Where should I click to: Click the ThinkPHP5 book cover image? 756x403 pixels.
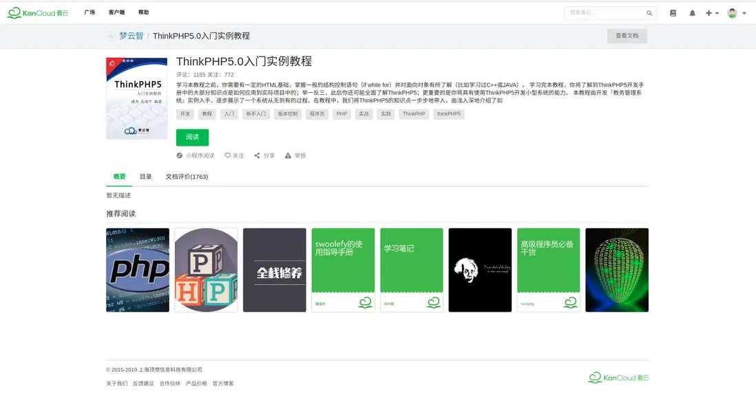[x=137, y=99]
